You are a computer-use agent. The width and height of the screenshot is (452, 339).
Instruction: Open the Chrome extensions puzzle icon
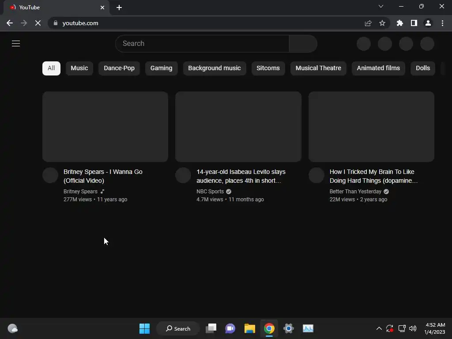click(x=400, y=23)
